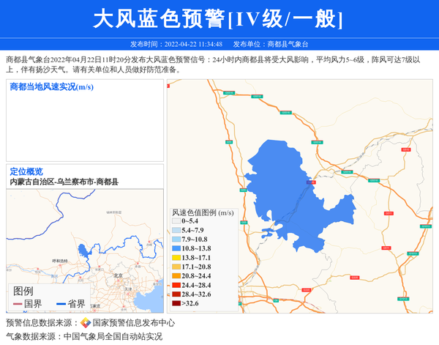
Task: Open 中国气象局全国自动站实况 source text
Action: (x=113, y=337)
